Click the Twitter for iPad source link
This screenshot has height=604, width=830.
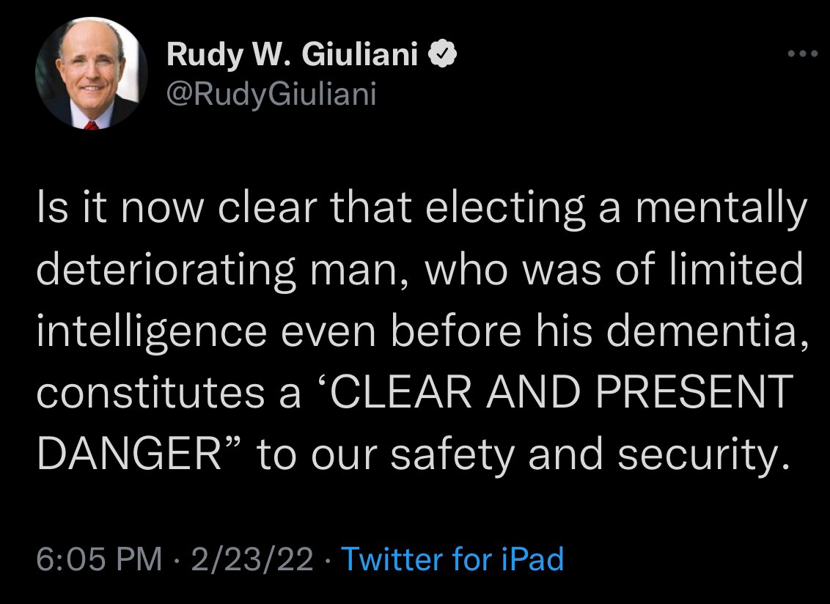[452, 560]
